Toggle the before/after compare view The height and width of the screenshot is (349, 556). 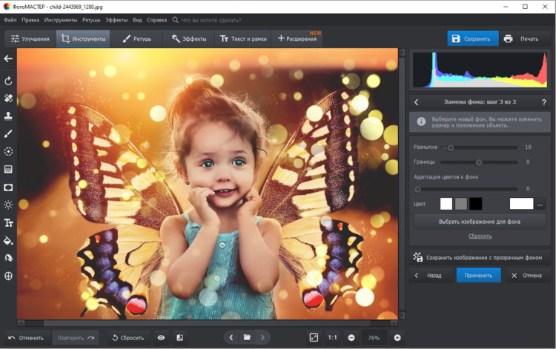click(179, 337)
